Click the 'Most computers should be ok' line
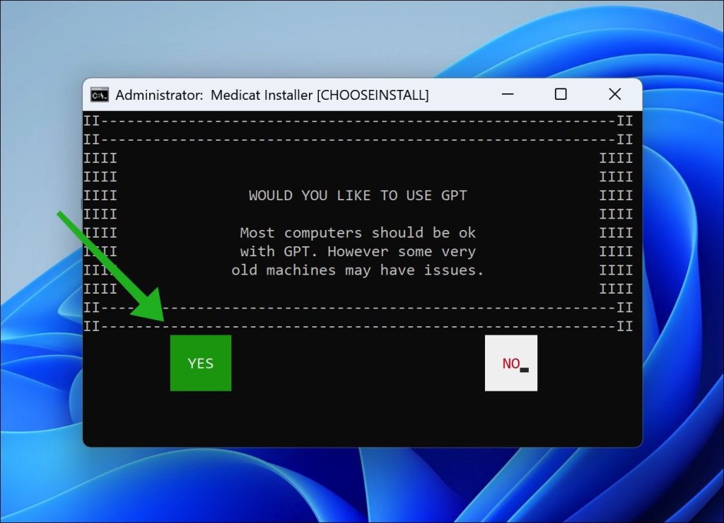This screenshot has width=724, height=523. point(358,233)
